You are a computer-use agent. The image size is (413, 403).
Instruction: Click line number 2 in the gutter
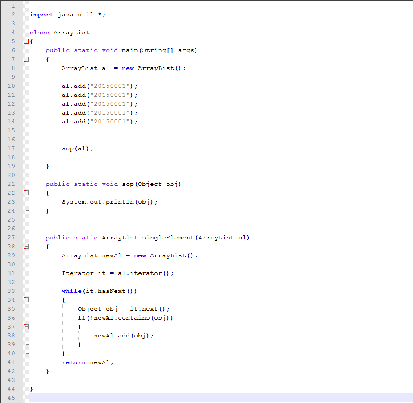click(x=13, y=15)
